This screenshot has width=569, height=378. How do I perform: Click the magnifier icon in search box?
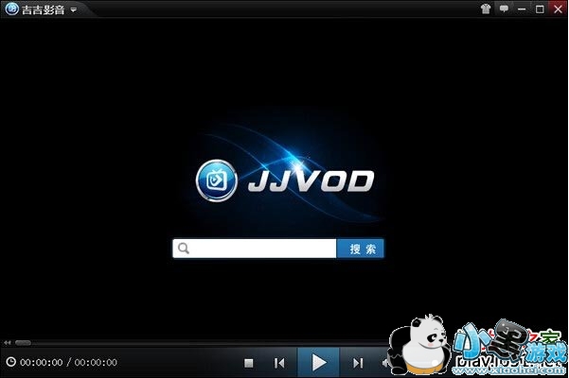click(x=184, y=249)
